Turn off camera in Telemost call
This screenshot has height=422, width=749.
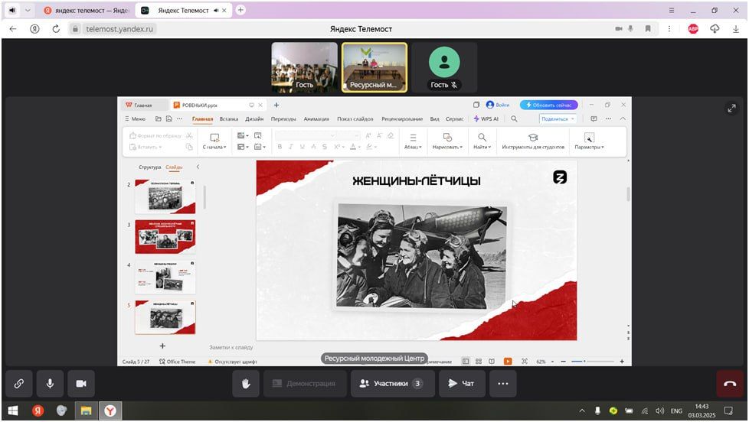coord(81,383)
